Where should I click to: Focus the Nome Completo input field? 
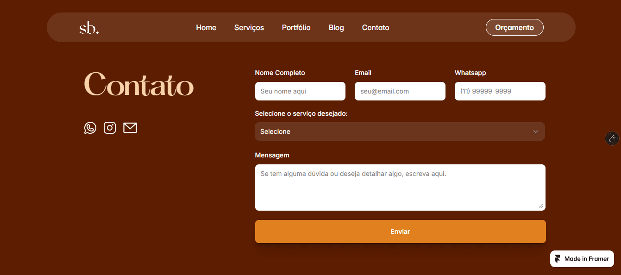(300, 91)
